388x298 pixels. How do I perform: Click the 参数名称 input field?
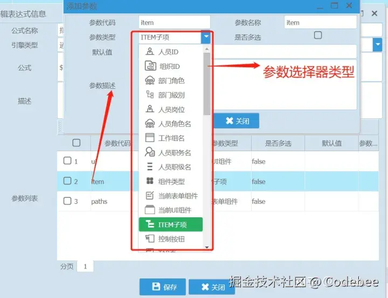pos(321,22)
